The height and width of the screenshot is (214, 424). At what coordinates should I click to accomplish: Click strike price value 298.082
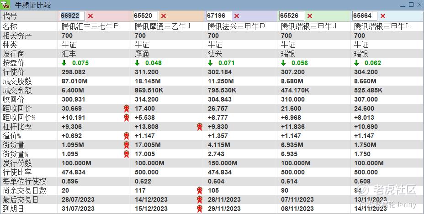(x=74, y=72)
